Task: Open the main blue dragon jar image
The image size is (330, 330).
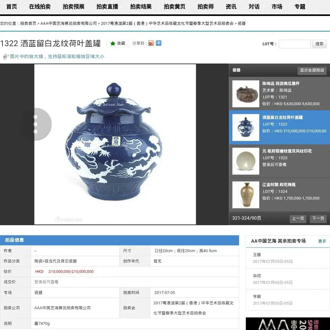Action: (115, 144)
